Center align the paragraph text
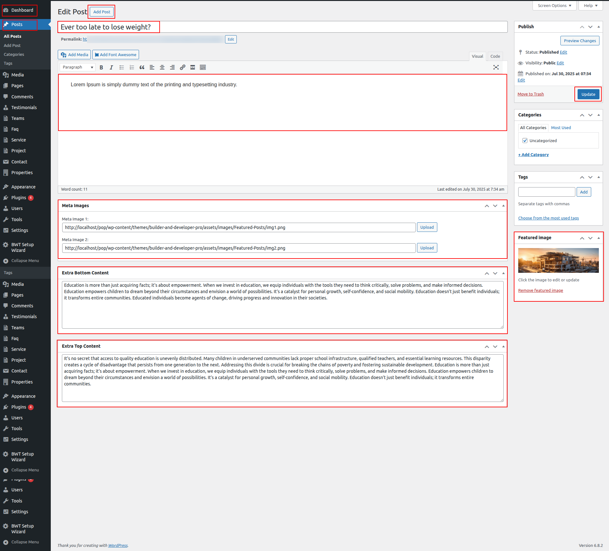Image resolution: width=609 pixels, height=551 pixels. (x=162, y=67)
